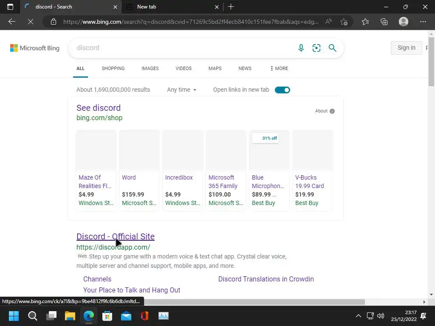Close the New tab tab

217,7
